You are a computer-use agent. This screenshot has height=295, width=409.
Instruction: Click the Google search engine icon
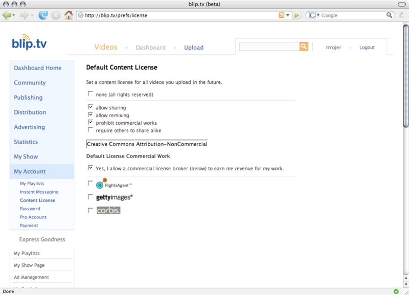point(312,15)
